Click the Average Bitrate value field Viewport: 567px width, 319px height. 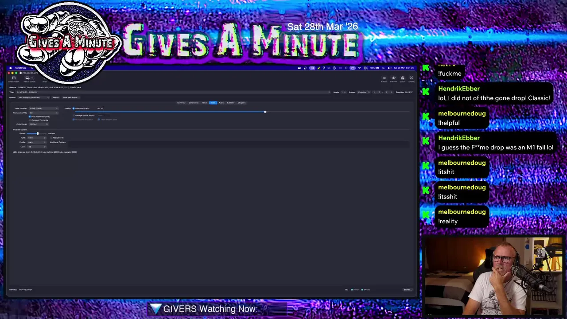(x=103, y=116)
